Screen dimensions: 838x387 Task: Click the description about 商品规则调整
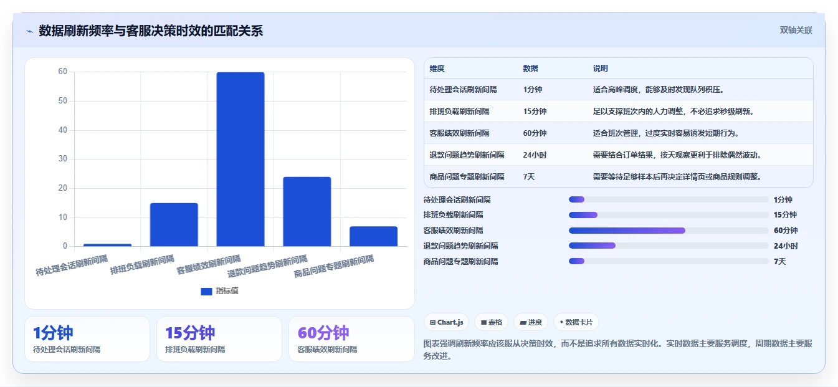point(677,176)
